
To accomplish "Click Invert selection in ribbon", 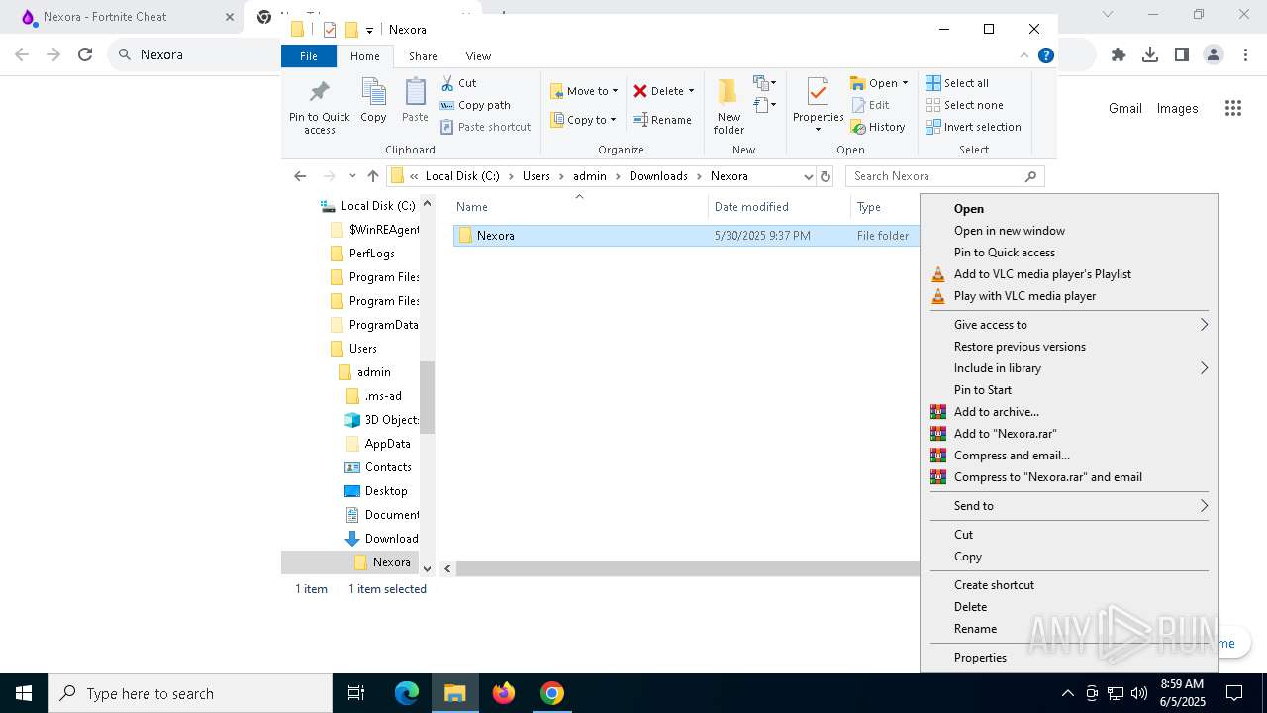I will [974, 127].
